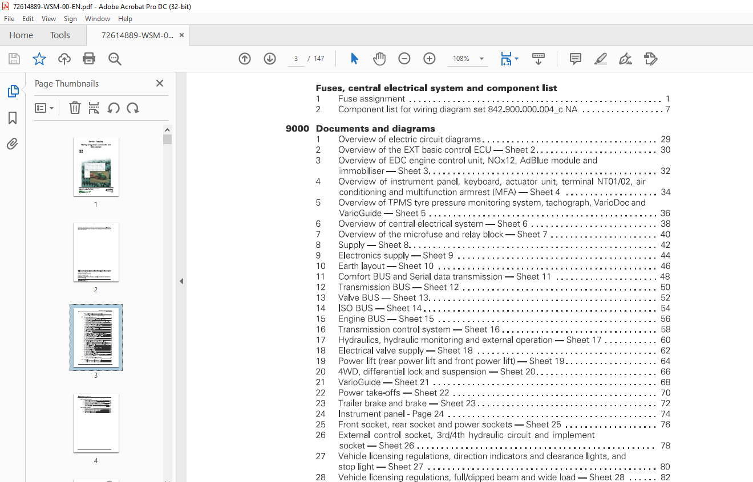The image size is (753, 482).
Task: Activate the hand pan tool
Action: click(379, 59)
